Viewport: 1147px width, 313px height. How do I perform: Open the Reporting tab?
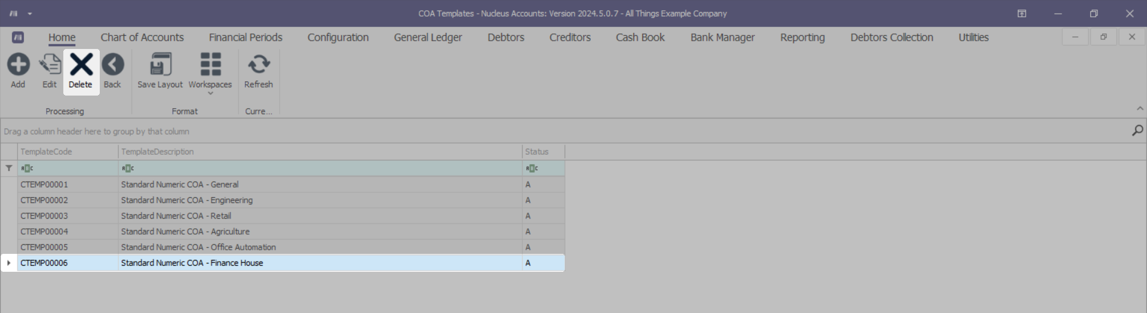802,37
